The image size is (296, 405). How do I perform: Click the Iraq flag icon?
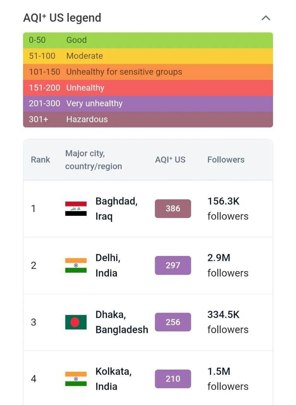pos(76,209)
